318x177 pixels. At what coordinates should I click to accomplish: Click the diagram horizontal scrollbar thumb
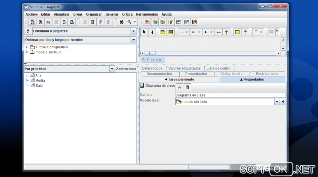coord(150,53)
